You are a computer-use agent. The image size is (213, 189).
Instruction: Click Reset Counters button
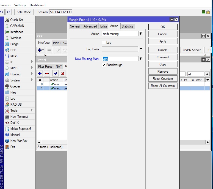[x=163, y=79]
